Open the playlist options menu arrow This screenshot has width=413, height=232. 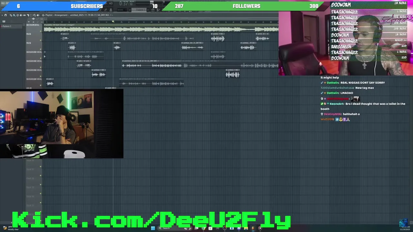[2, 15]
